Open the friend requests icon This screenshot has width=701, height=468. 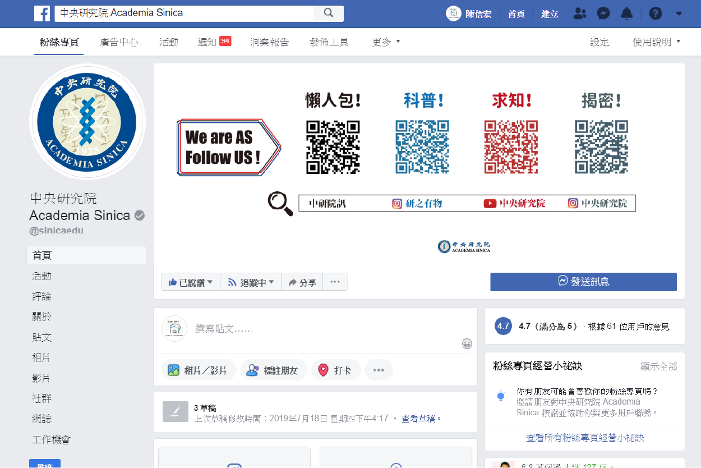[580, 13]
